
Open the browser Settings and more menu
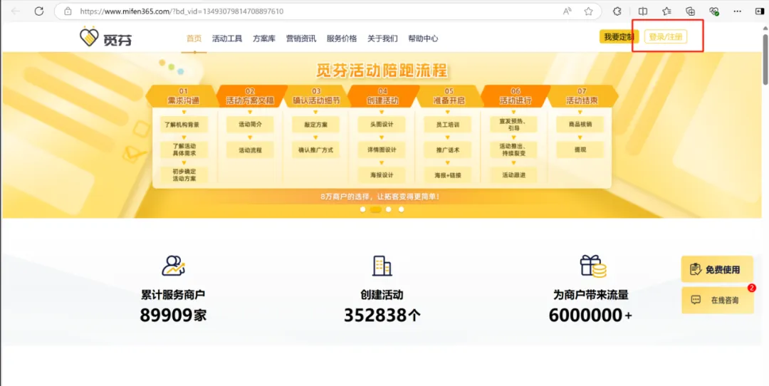pyautogui.click(x=738, y=11)
